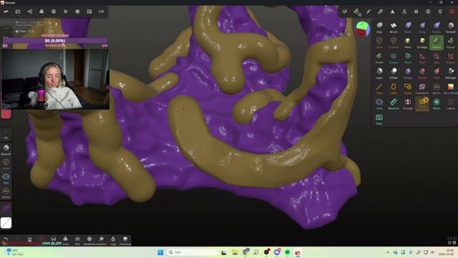Select the Smooth tool in tools panel
This screenshot has height=258, width=458.
(x=451, y=27)
